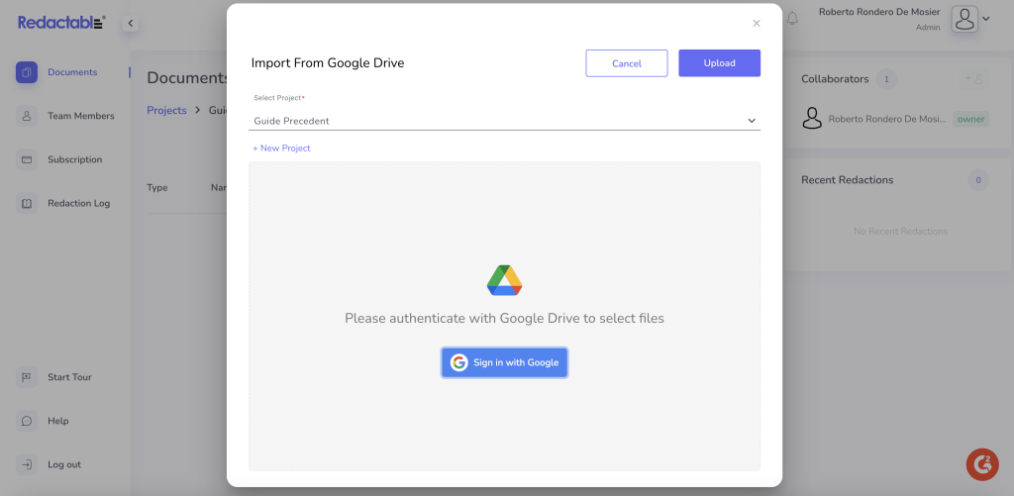Screen dimensions: 1014x496
Task: Click the Redaction Log icon
Action: (27, 203)
